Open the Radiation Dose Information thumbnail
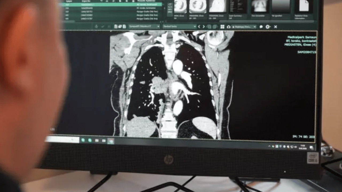Screen dimensions: 342x192 tap(304, 6)
